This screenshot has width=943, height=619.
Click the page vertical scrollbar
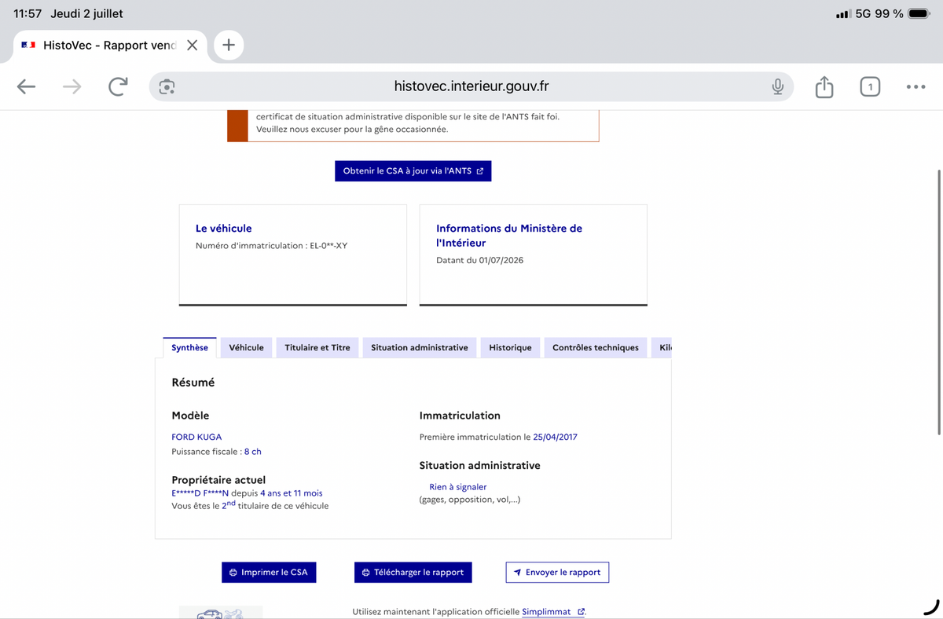coord(939,302)
